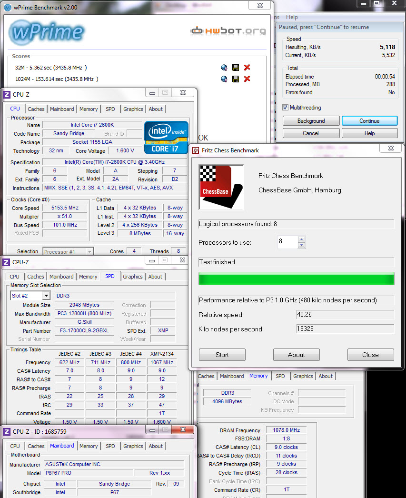The image size is (406, 498).
Task: Click the CPU-Z icon in SPD window title bar
Action: tap(6, 262)
